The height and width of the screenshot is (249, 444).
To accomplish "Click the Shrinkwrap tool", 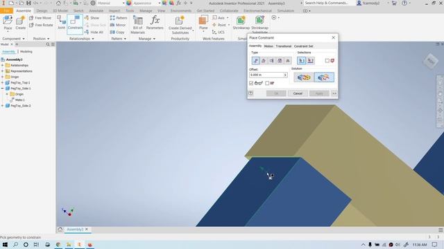I will click(x=241, y=23).
